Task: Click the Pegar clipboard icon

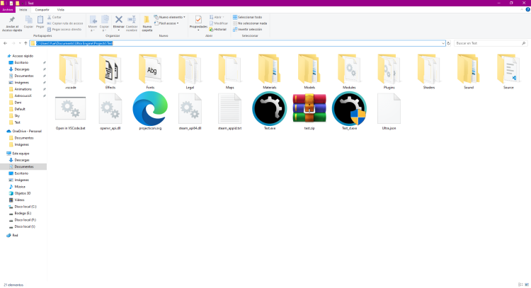Action: point(40,20)
